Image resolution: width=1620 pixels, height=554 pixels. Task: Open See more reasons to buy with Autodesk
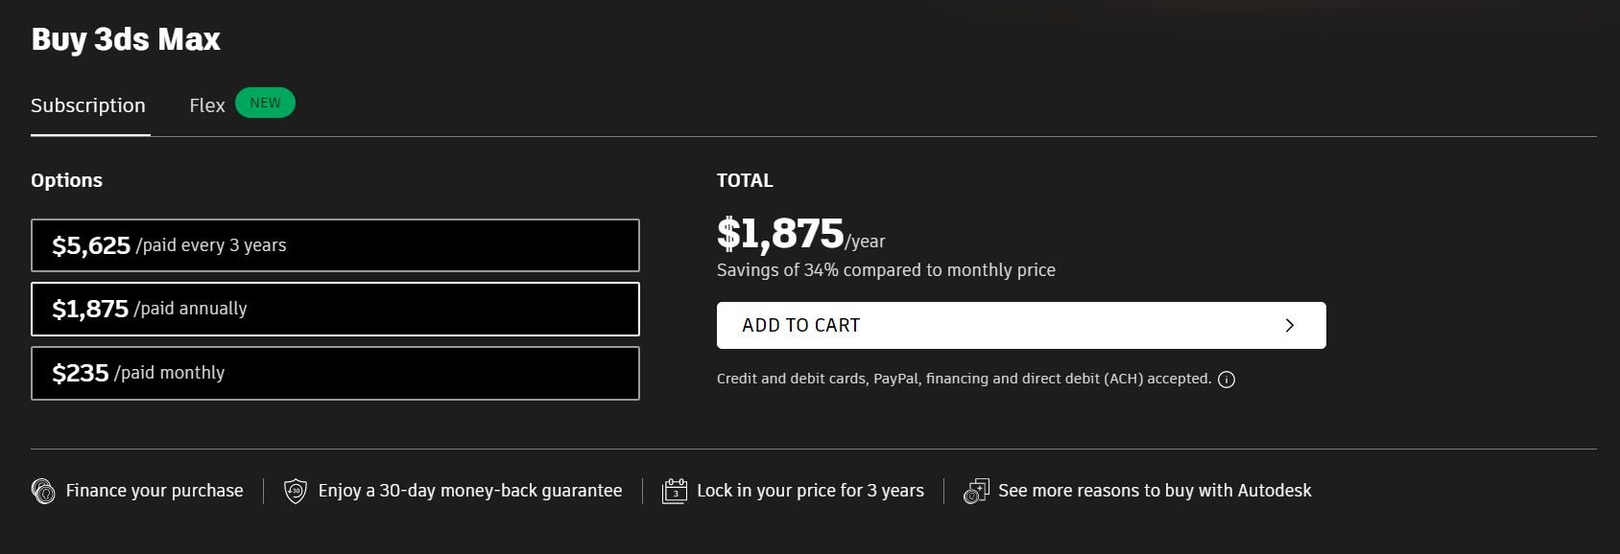click(1155, 491)
